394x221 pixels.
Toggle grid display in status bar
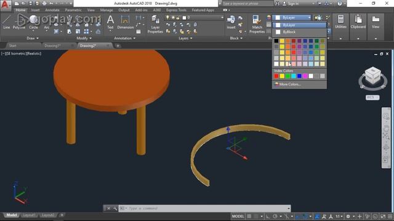[249, 216]
